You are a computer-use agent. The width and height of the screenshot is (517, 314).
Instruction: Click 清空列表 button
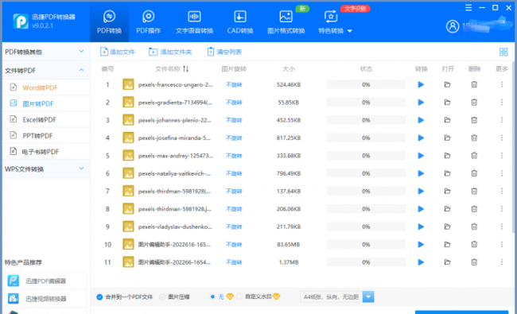(224, 52)
